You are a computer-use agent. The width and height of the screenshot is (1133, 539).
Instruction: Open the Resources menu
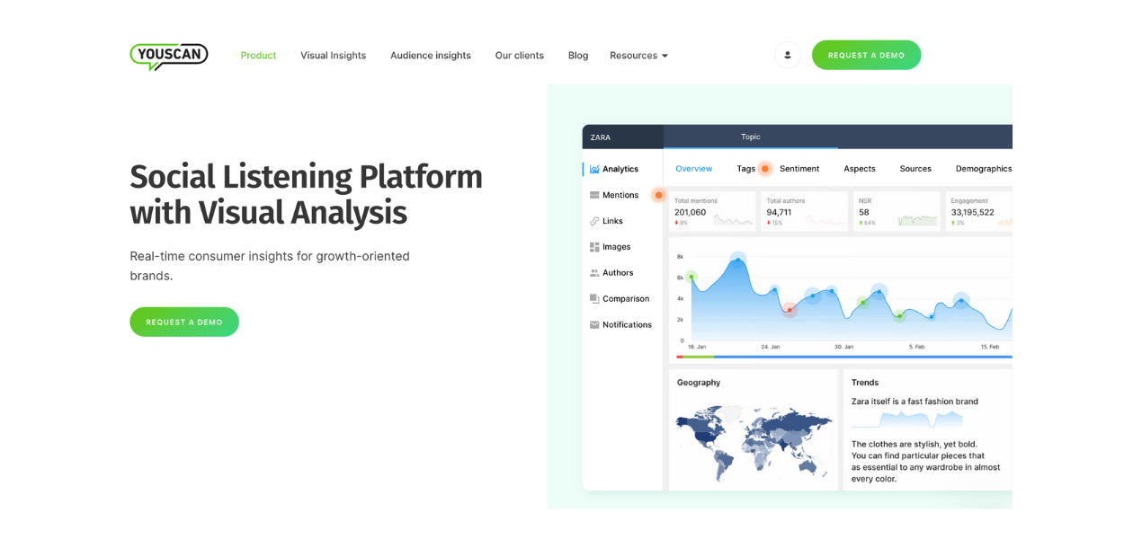(639, 56)
